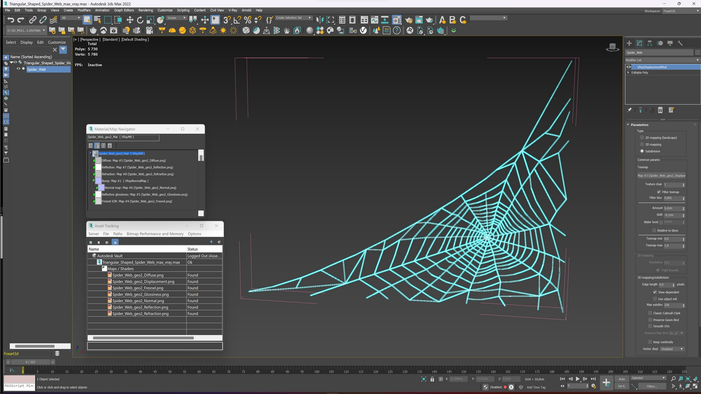Select Spider_Web layer in outliner
The width and height of the screenshot is (701, 394).
36,69
